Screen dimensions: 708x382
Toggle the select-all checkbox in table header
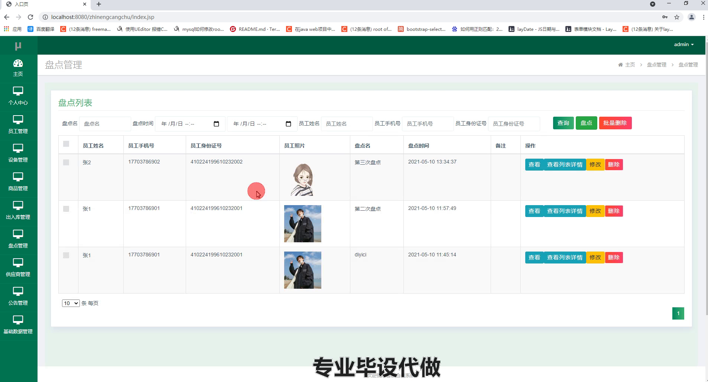(66, 144)
